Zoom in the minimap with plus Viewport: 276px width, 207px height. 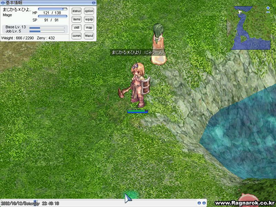tap(268, 8)
